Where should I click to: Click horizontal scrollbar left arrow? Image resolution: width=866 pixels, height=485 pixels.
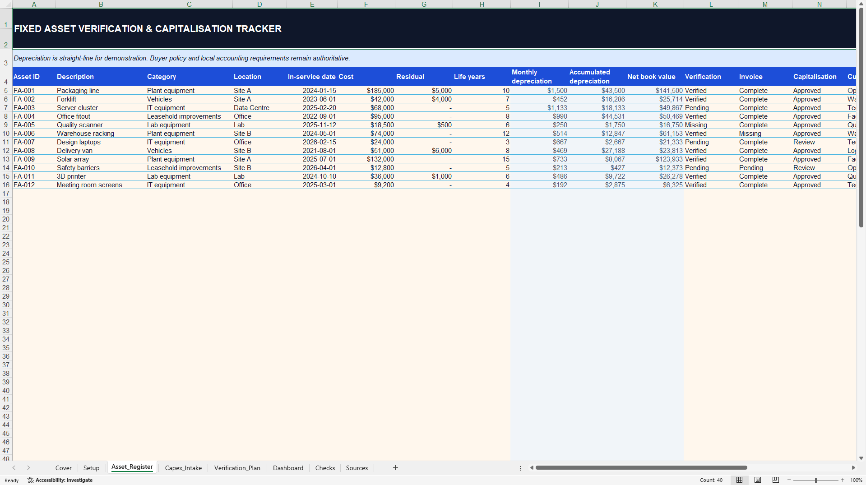click(532, 468)
